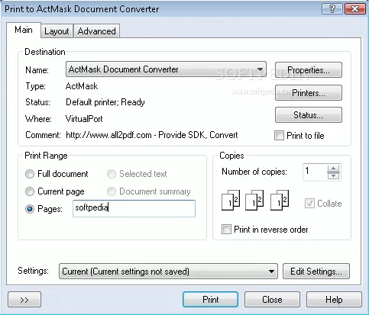Increase number of copies with up arrow

click(334, 169)
